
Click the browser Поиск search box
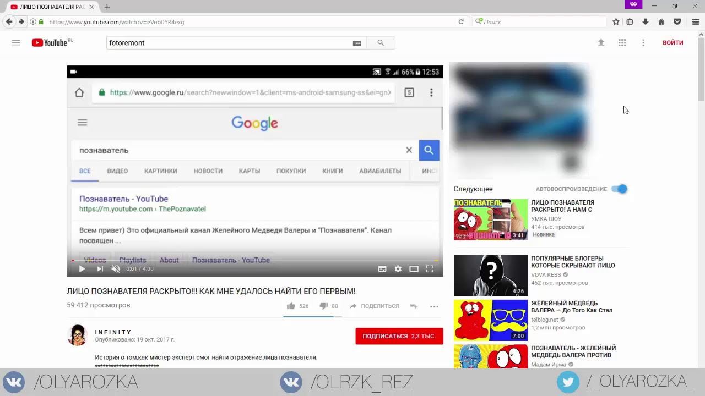(x=540, y=22)
